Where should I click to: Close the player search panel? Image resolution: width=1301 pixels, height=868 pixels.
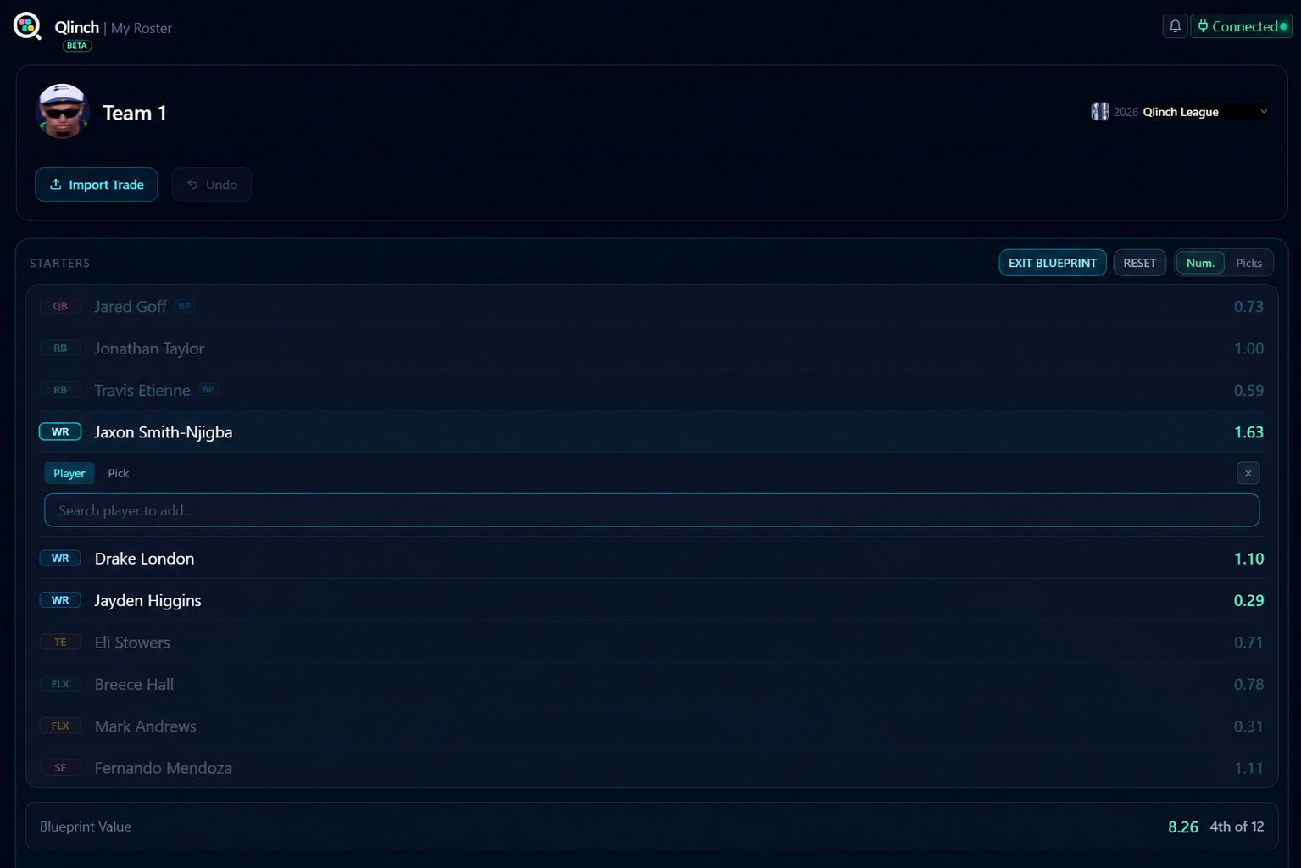pyautogui.click(x=1248, y=473)
